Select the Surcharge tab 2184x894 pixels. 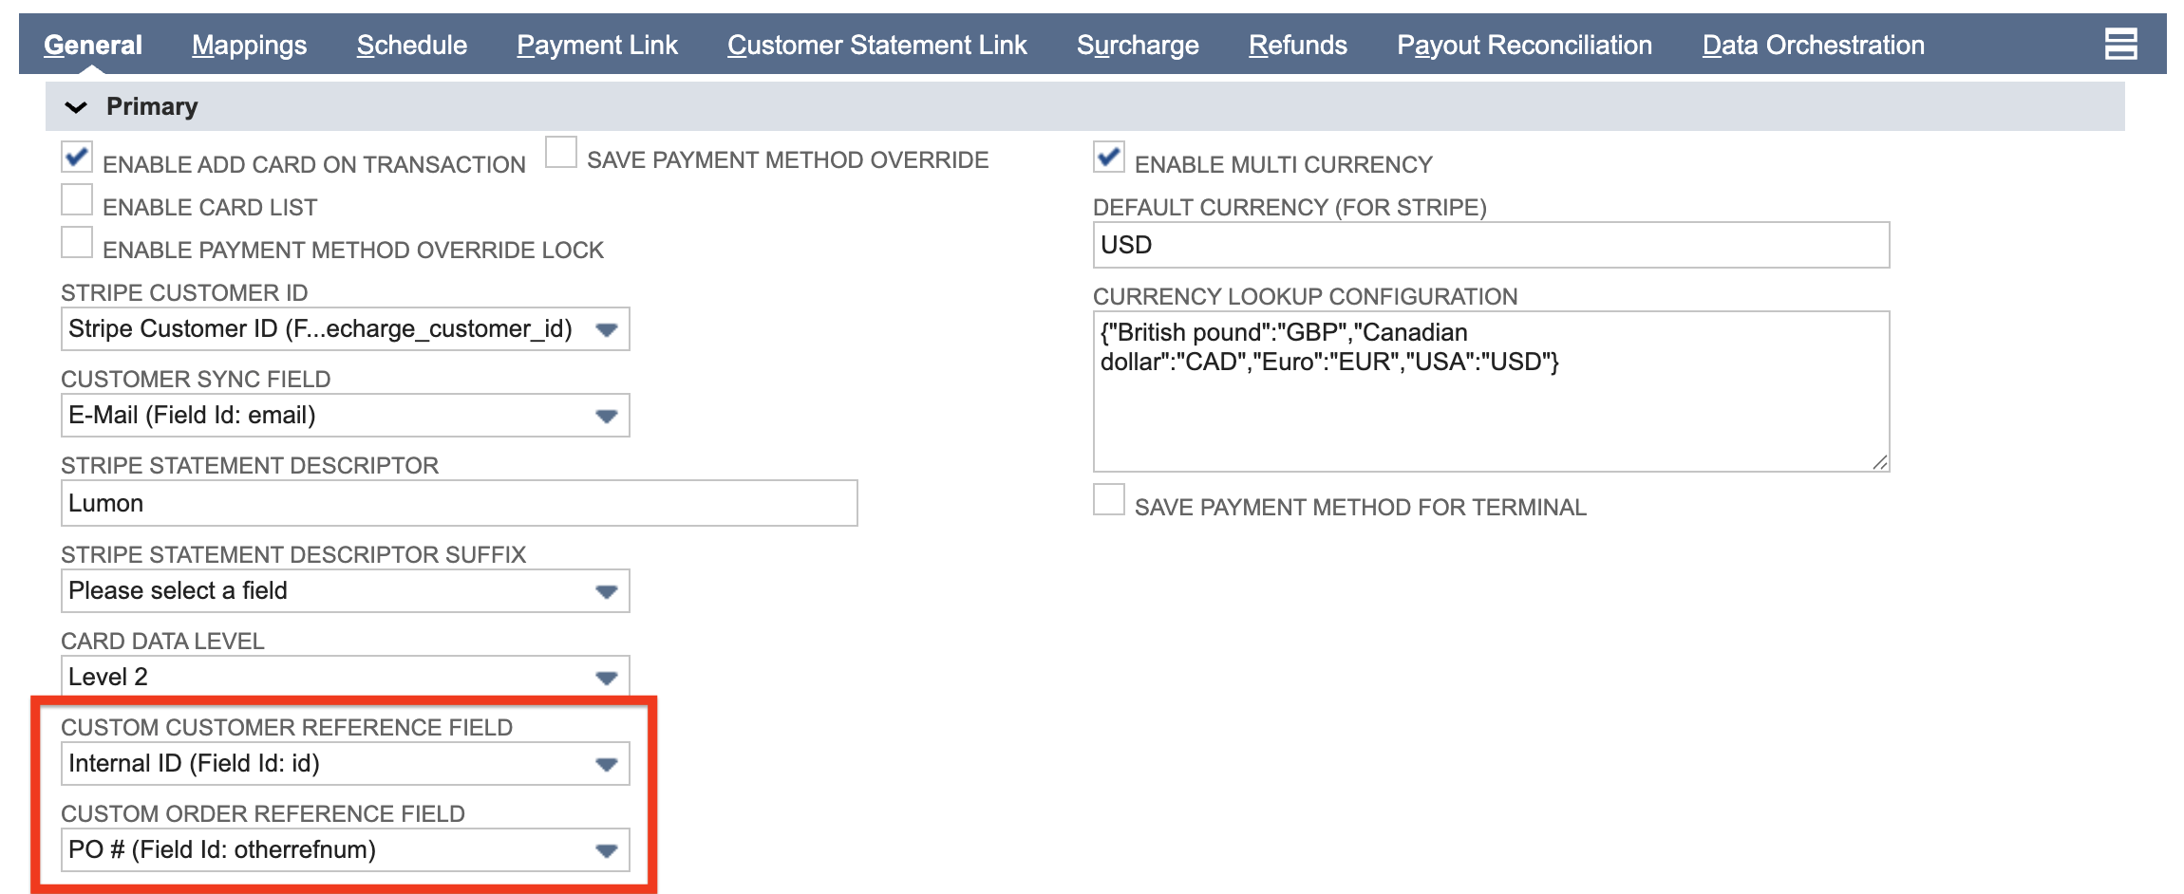1138,45
